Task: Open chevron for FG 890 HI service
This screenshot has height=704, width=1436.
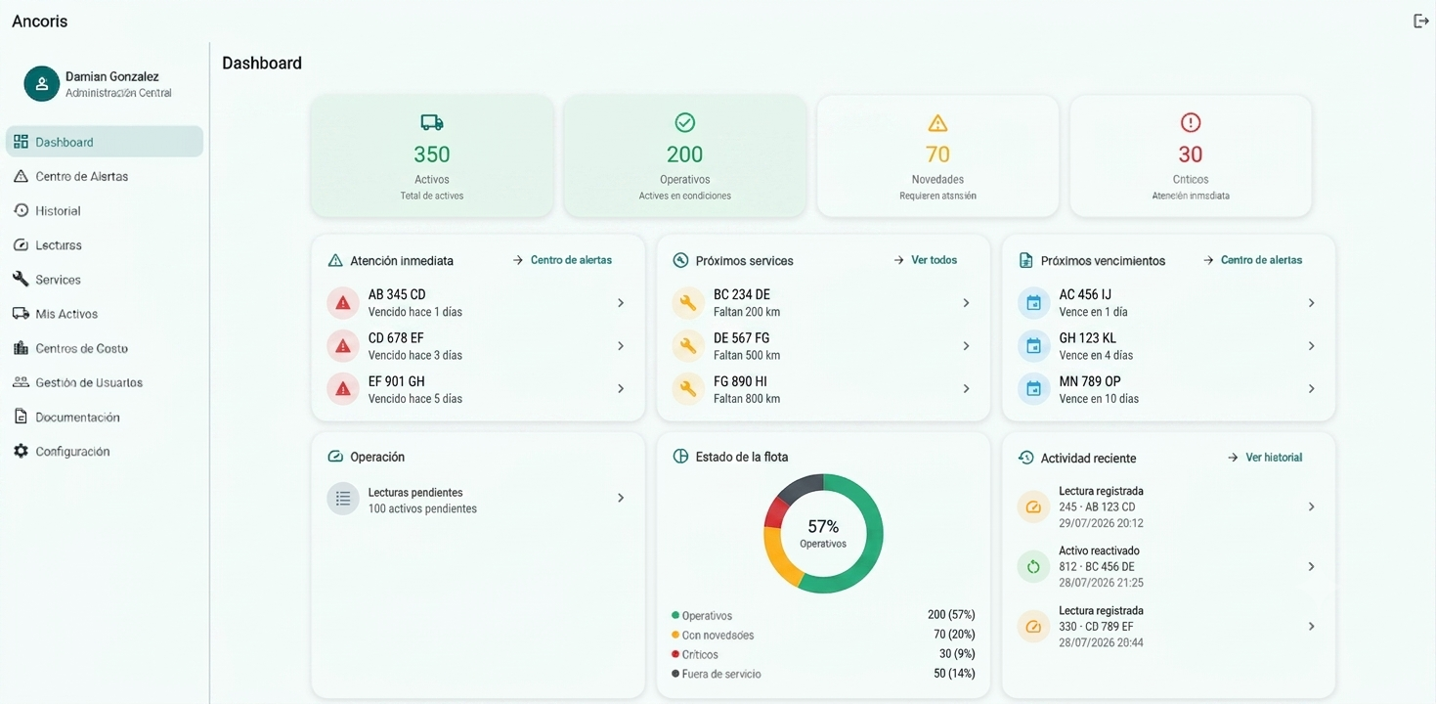Action: pyautogui.click(x=966, y=389)
